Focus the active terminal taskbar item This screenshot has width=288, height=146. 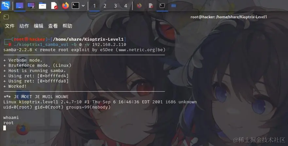[x=162, y=6]
